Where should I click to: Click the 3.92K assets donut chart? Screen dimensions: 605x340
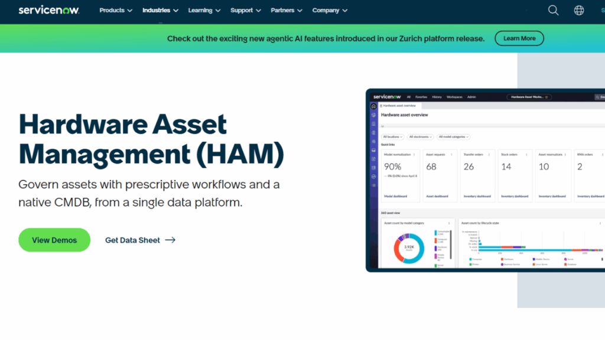(409, 247)
